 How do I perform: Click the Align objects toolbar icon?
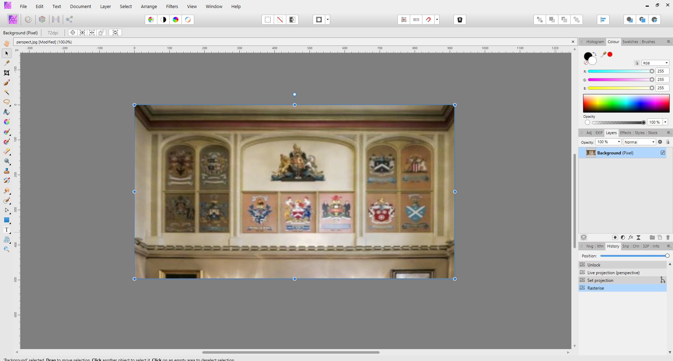point(603,20)
